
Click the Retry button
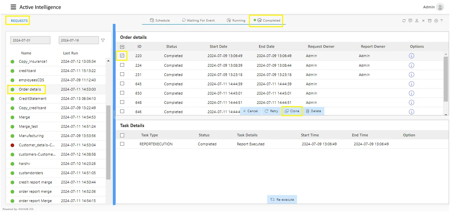click(271, 111)
